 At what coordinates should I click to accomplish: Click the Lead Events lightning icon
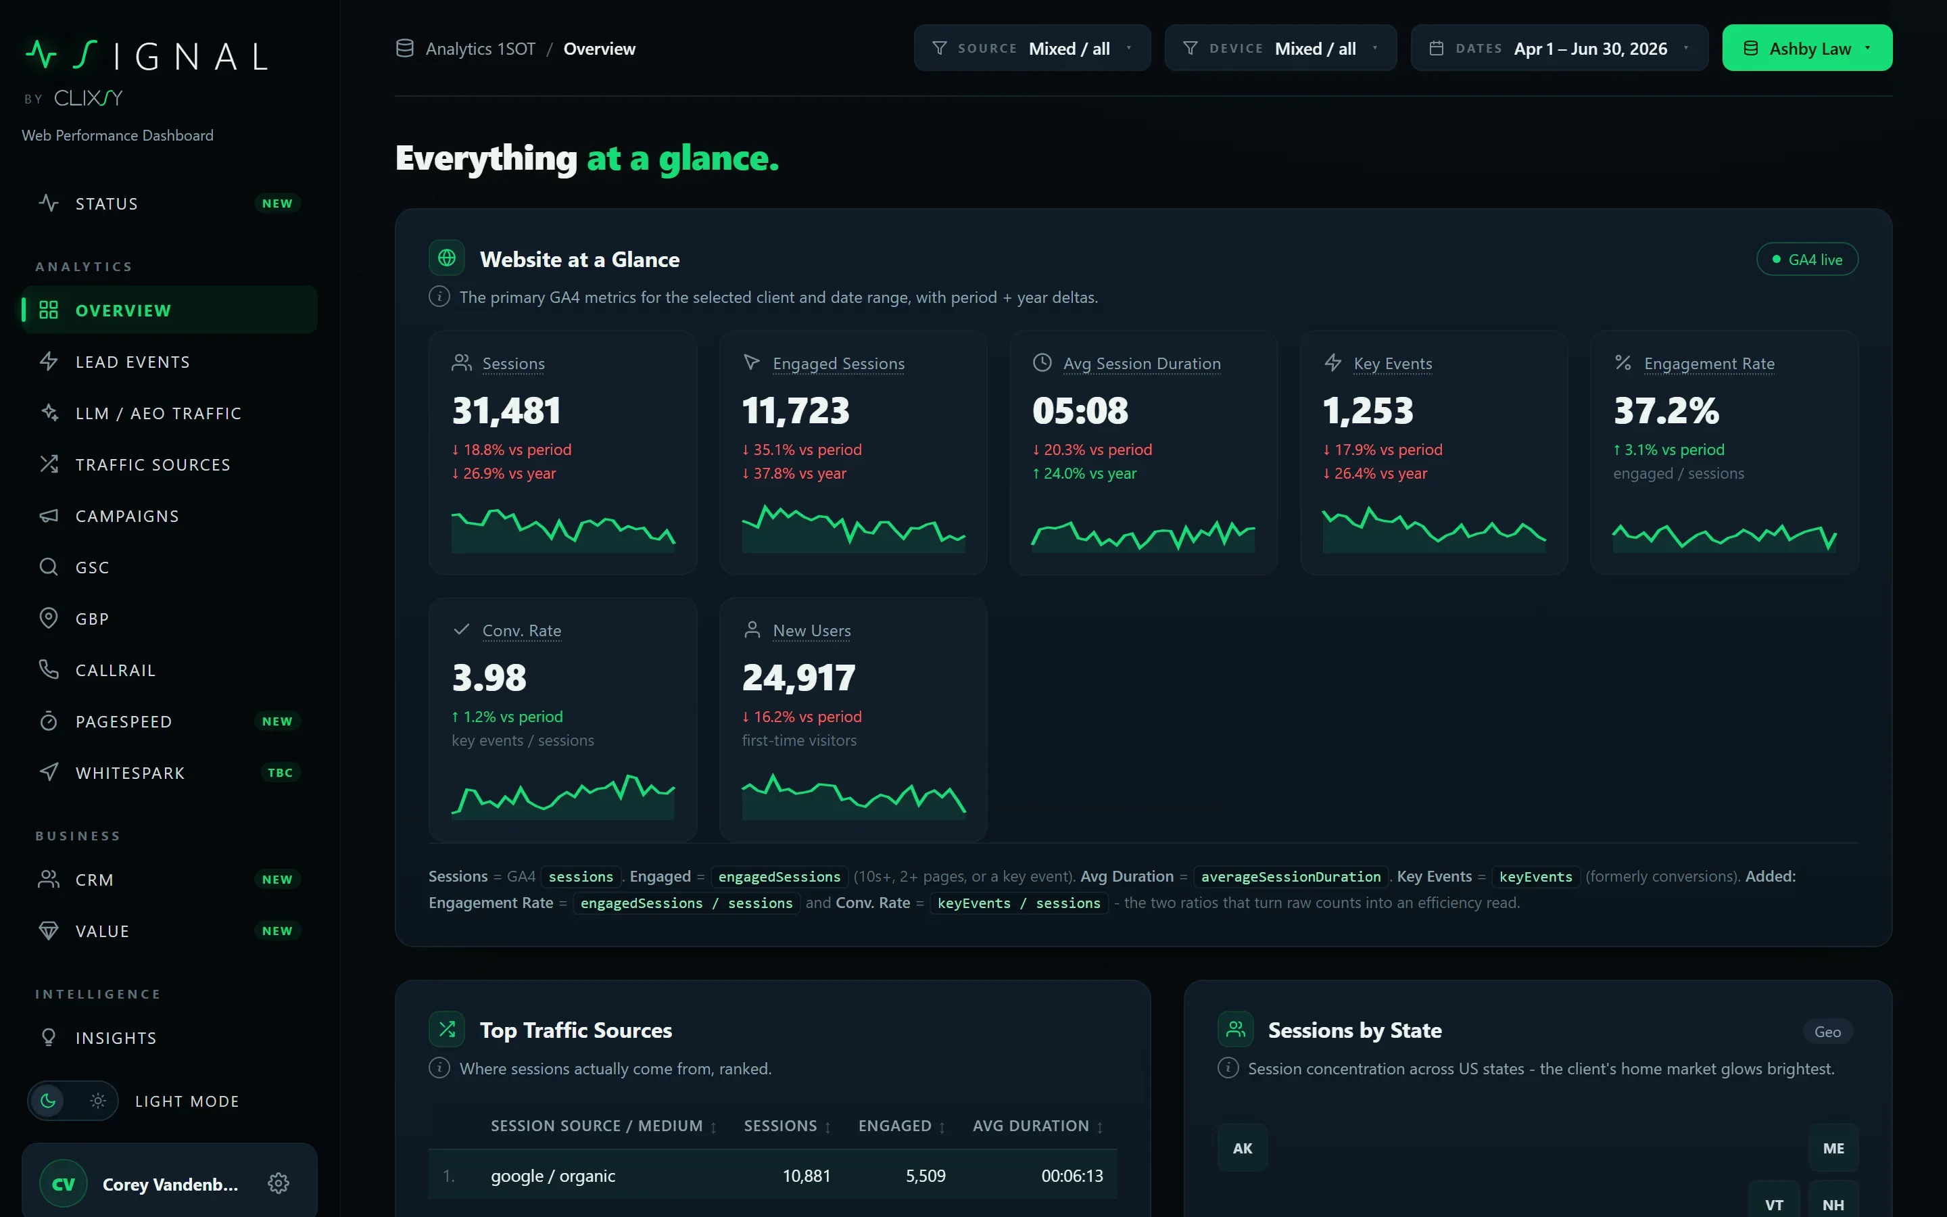point(48,362)
